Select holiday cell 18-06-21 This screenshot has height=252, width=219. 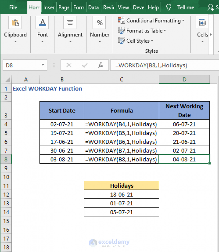[x=122, y=195]
